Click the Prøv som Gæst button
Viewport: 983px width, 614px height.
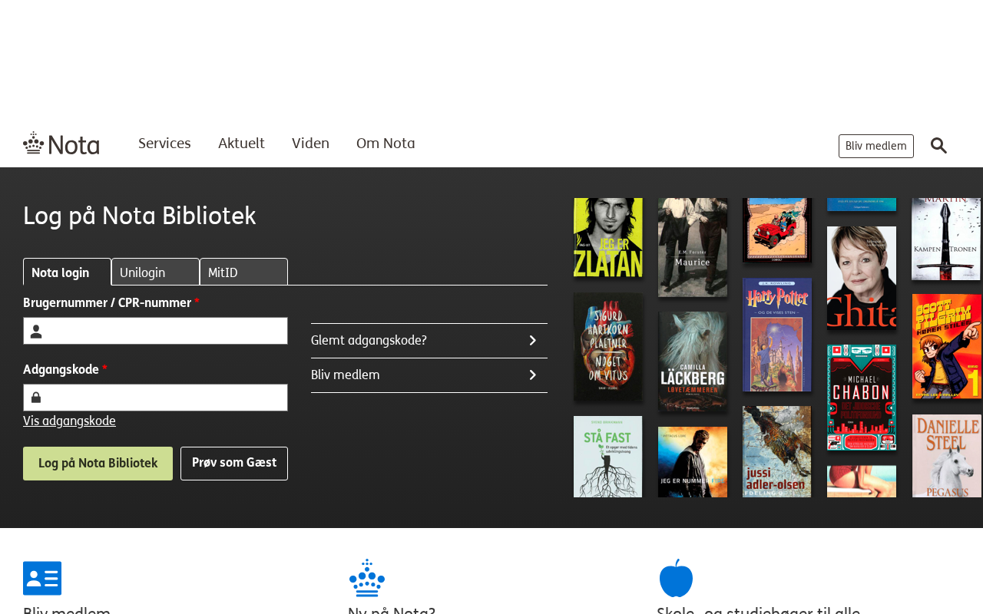pos(234,464)
